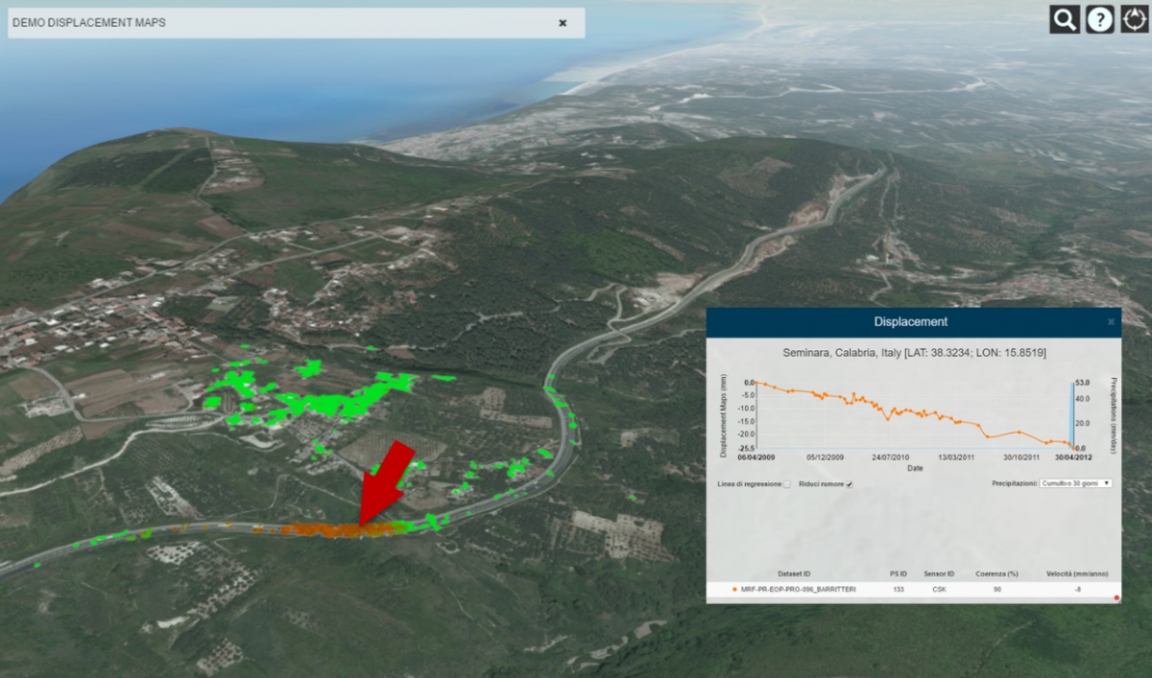Click the compass navigation icon
The height and width of the screenshot is (678, 1152).
[1133, 19]
